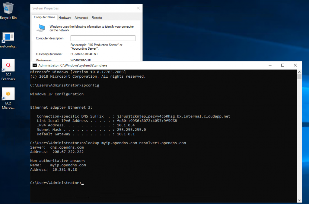
Task: Close the System Properties dialog
Action: click(138, 8)
